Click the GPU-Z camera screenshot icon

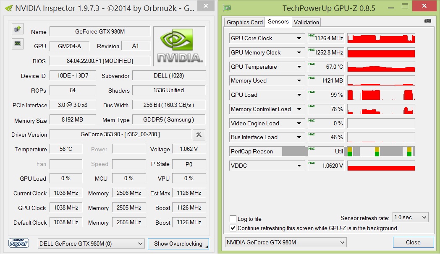click(428, 21)
